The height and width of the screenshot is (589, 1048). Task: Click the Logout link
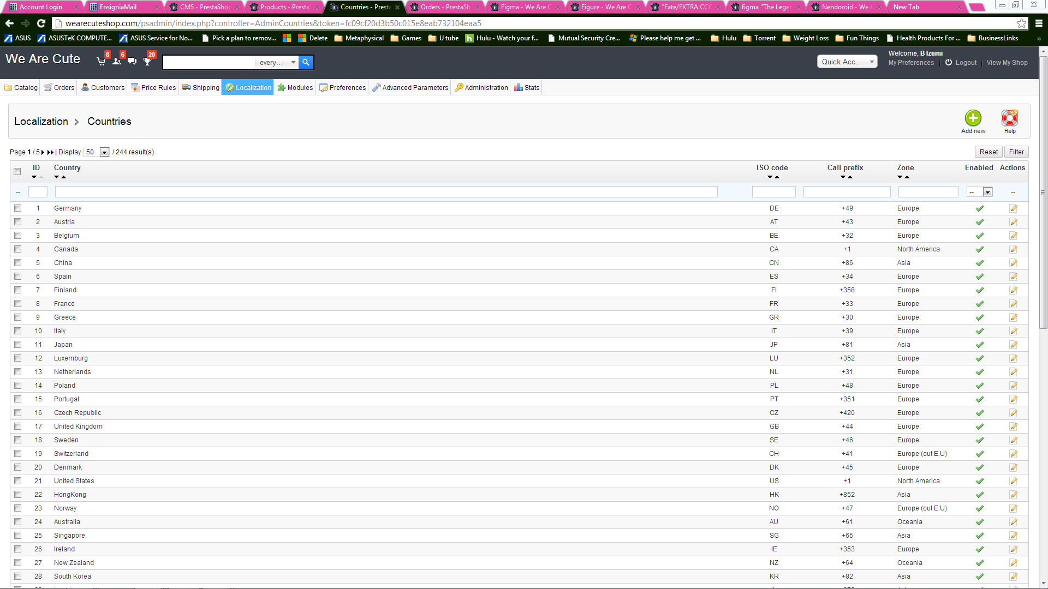(x=966, y=63)
